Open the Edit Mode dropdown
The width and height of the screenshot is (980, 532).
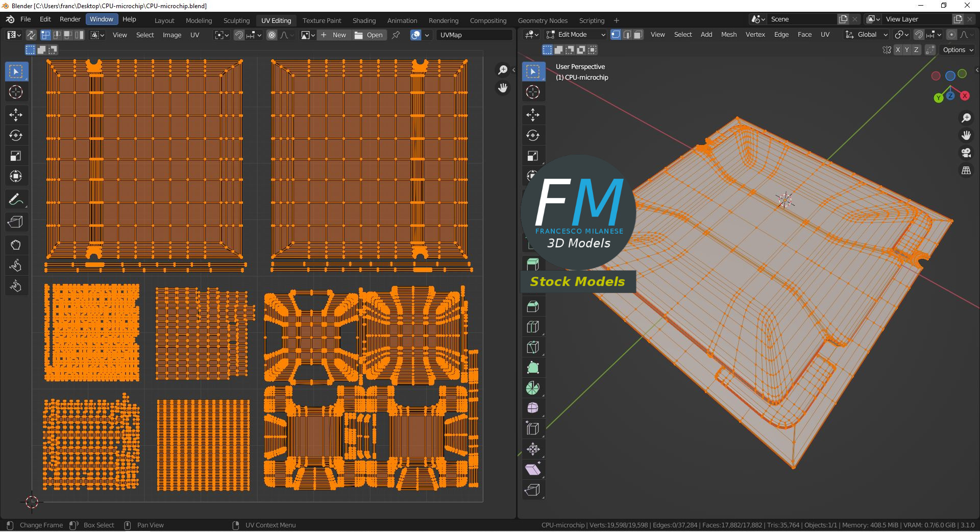tap(575, 34)
